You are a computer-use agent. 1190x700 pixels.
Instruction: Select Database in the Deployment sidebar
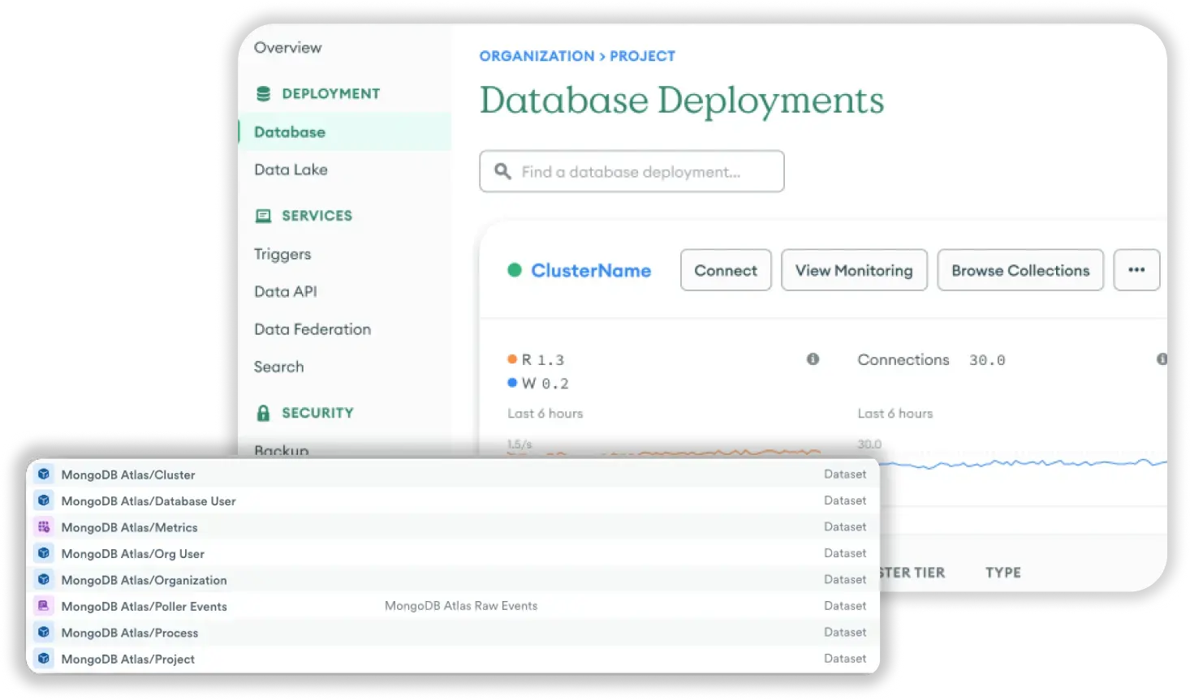pyautogui.click(x=290, y=131)
